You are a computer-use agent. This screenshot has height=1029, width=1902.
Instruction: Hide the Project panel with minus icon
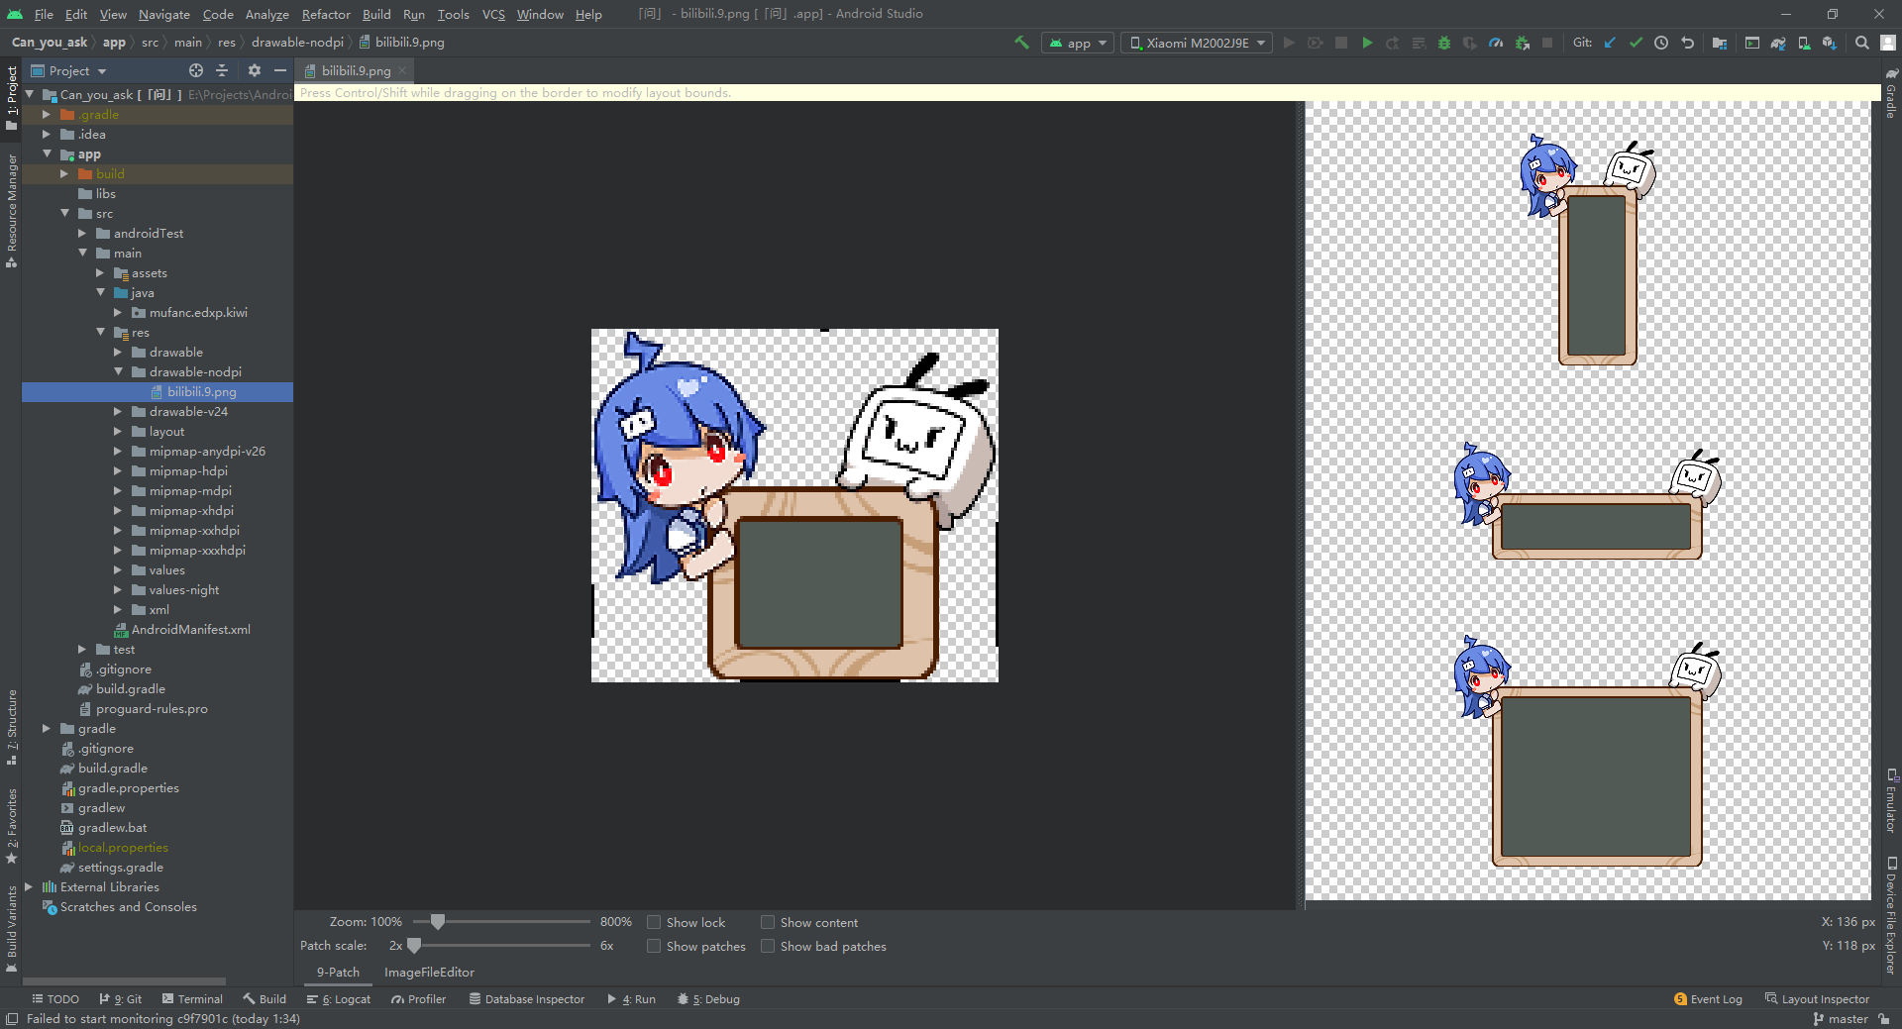pos(280,70)
